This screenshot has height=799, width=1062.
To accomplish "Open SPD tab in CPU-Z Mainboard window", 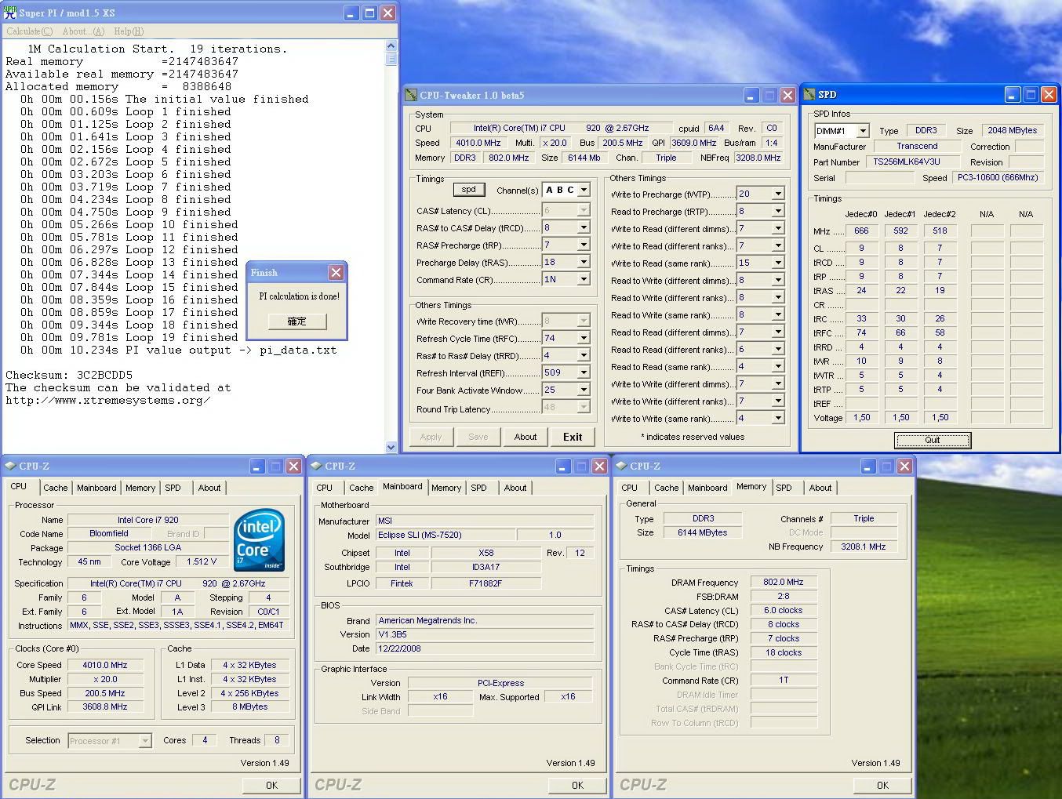I will coord(478,488).
